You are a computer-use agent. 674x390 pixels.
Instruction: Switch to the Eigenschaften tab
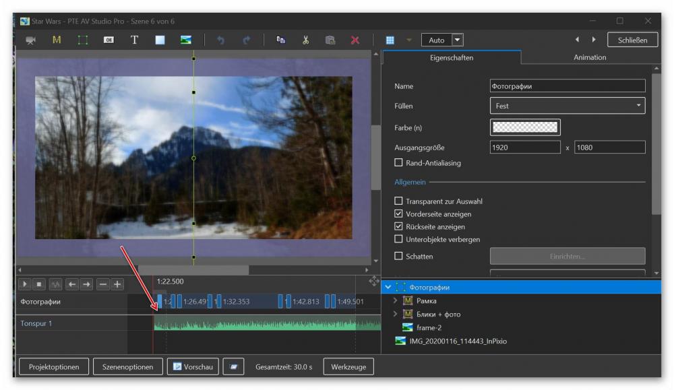(452, 57)
